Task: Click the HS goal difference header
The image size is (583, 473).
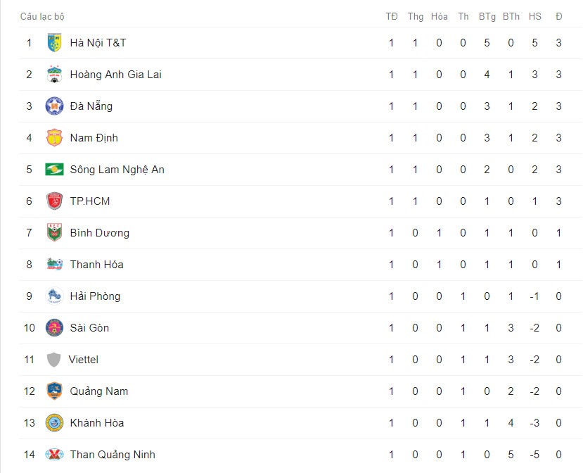Action: pyautogui.click(x=534, y=16)
